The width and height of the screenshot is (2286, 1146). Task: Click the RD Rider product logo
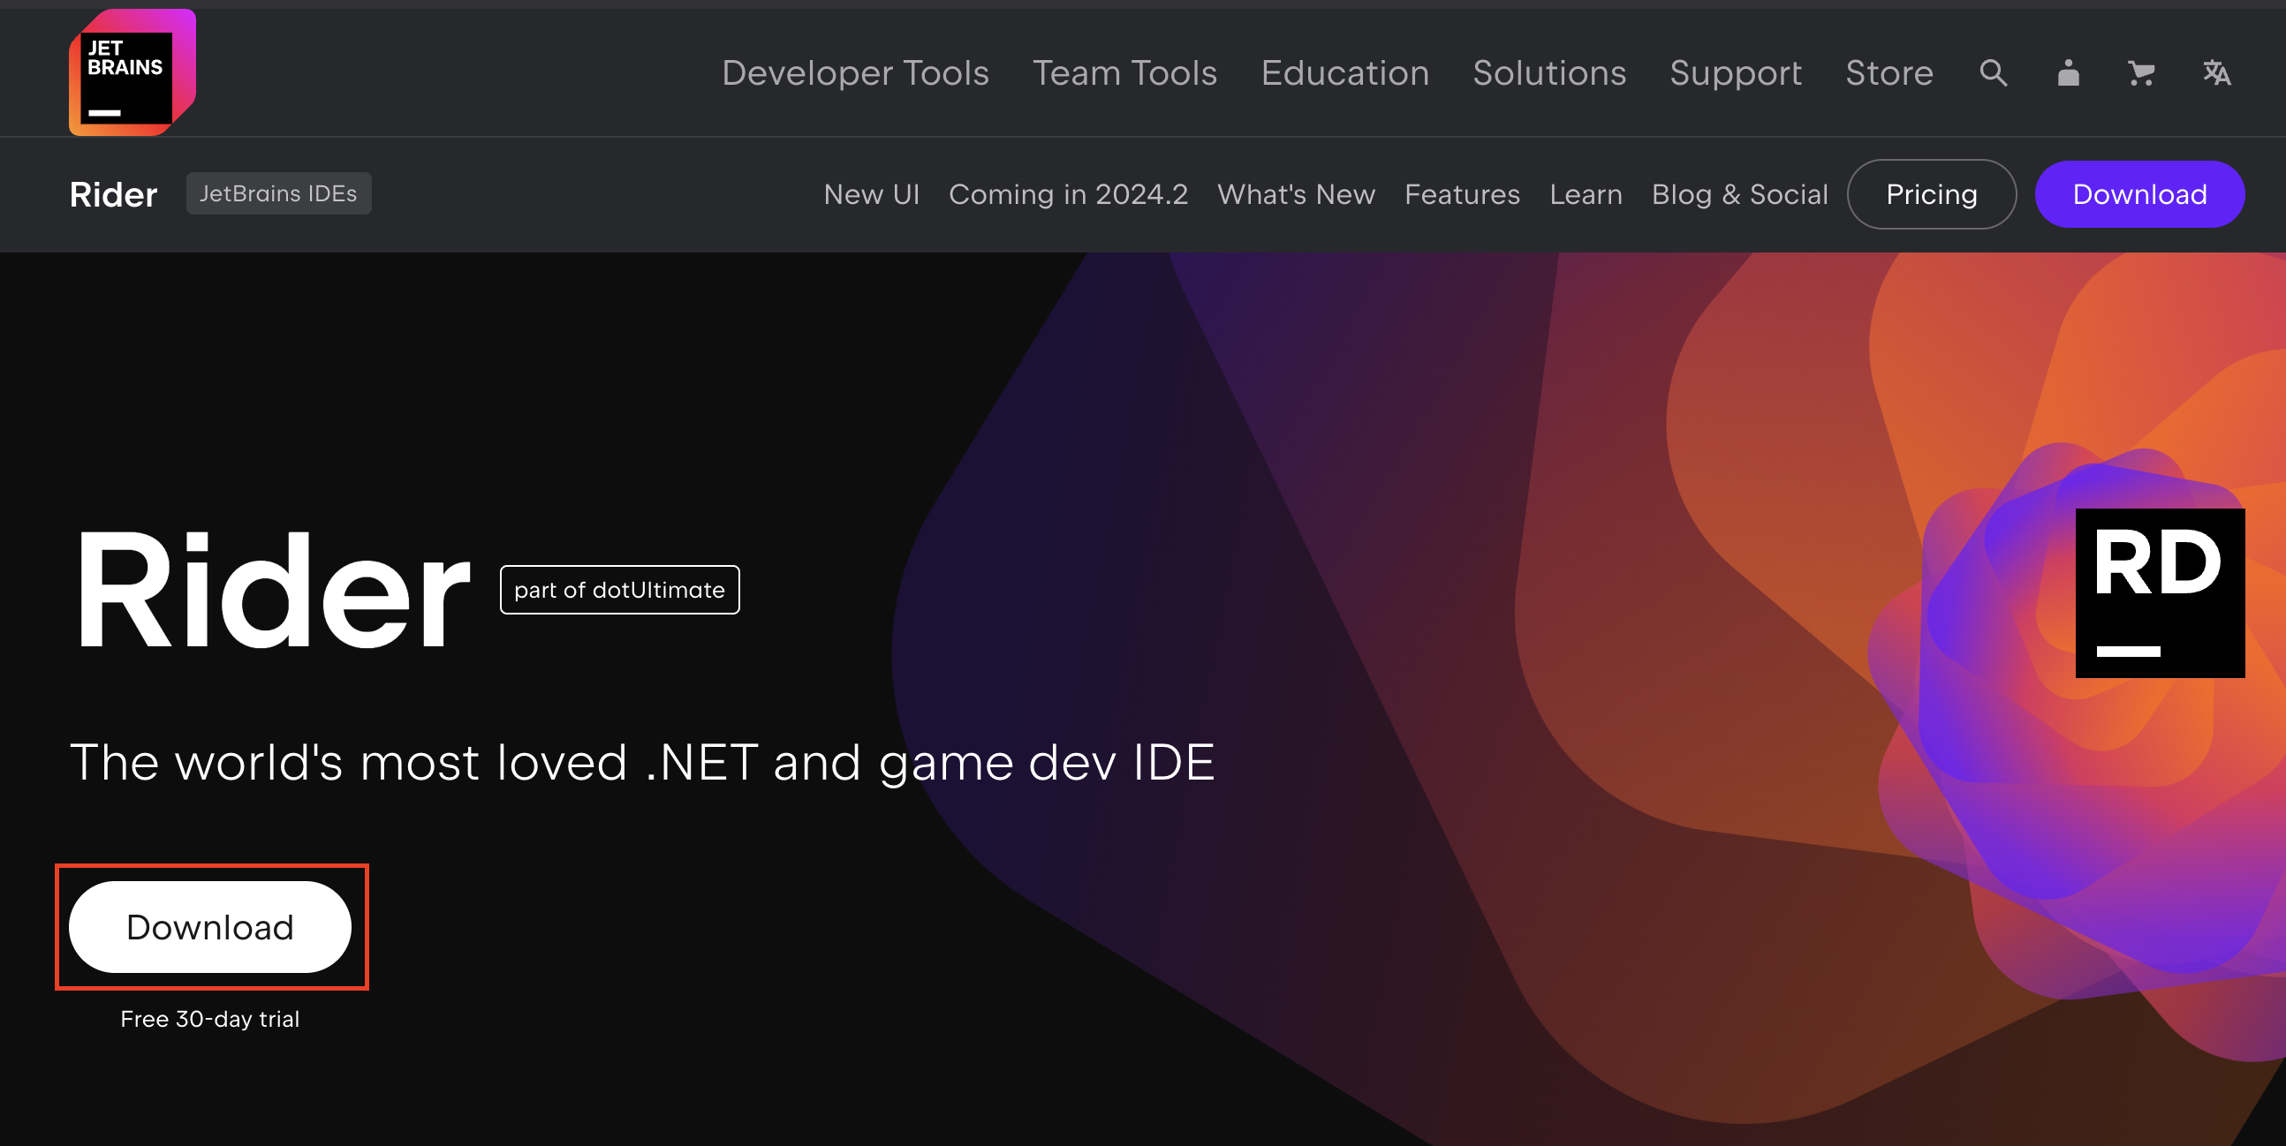point(2159,592)
